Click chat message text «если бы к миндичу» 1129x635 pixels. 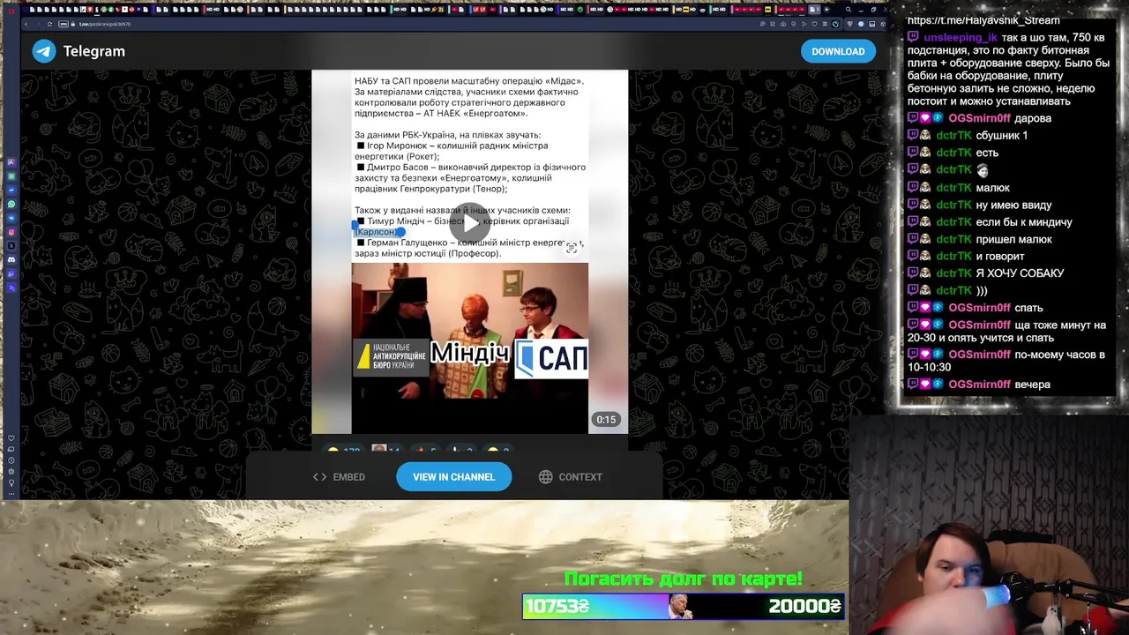[1023, 222]
